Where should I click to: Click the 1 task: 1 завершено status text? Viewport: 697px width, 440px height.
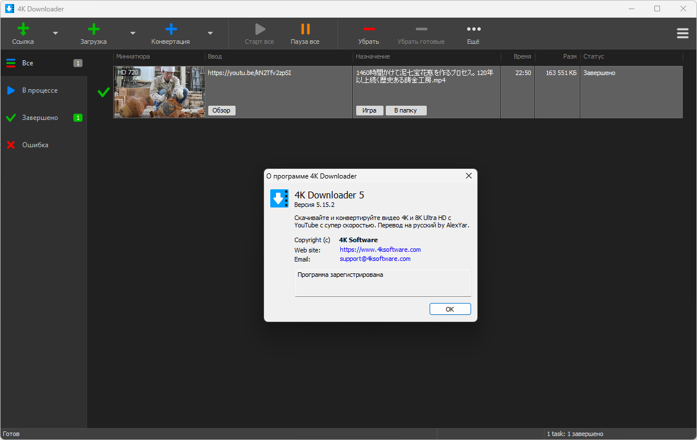click(x=575, y=434)
